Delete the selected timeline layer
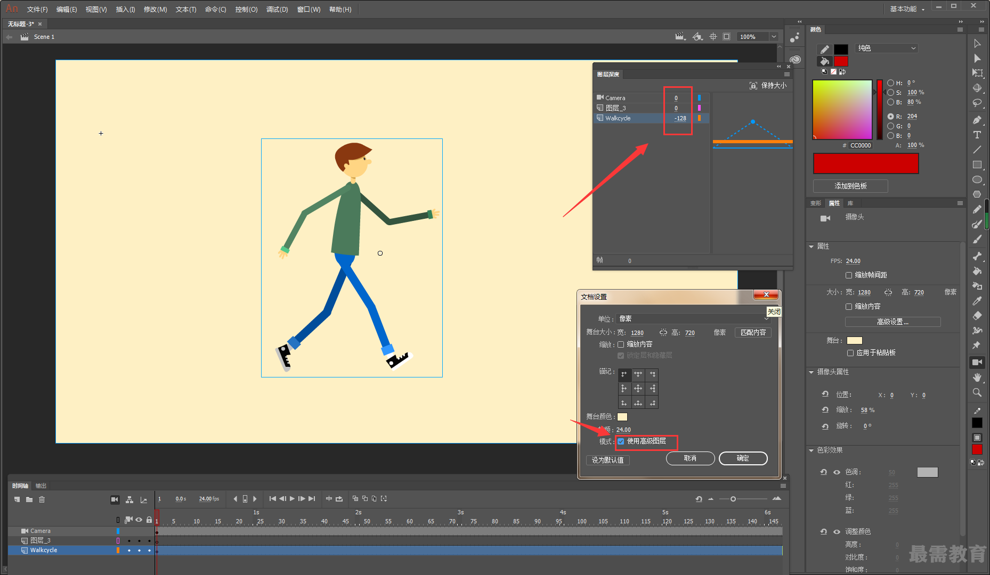 click(42, 499)
